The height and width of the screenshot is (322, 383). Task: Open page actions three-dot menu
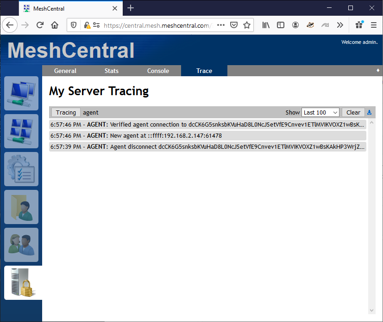tap(221, 25)
